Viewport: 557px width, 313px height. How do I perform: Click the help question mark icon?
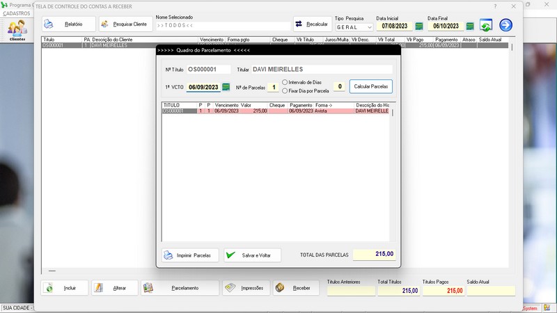[x=495, y=6]
